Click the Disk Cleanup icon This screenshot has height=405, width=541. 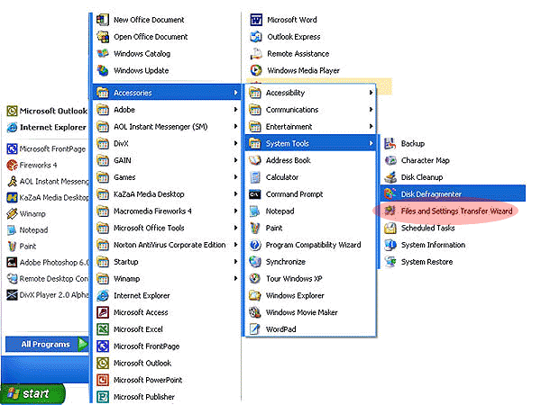(390, 177)
